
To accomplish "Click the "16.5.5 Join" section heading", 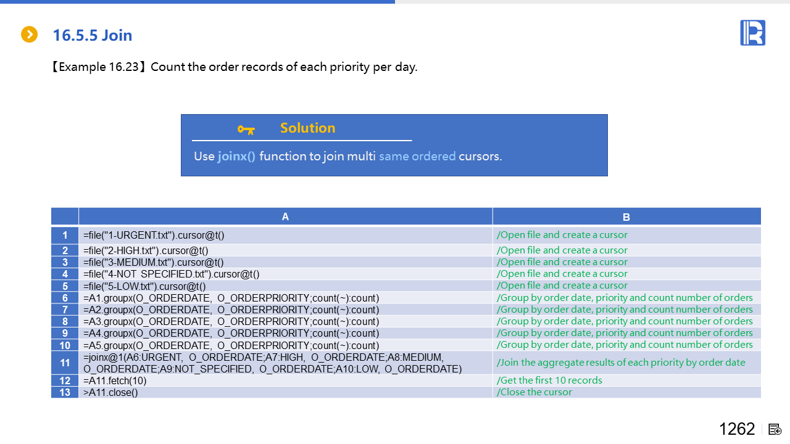I will pos(93,35).
